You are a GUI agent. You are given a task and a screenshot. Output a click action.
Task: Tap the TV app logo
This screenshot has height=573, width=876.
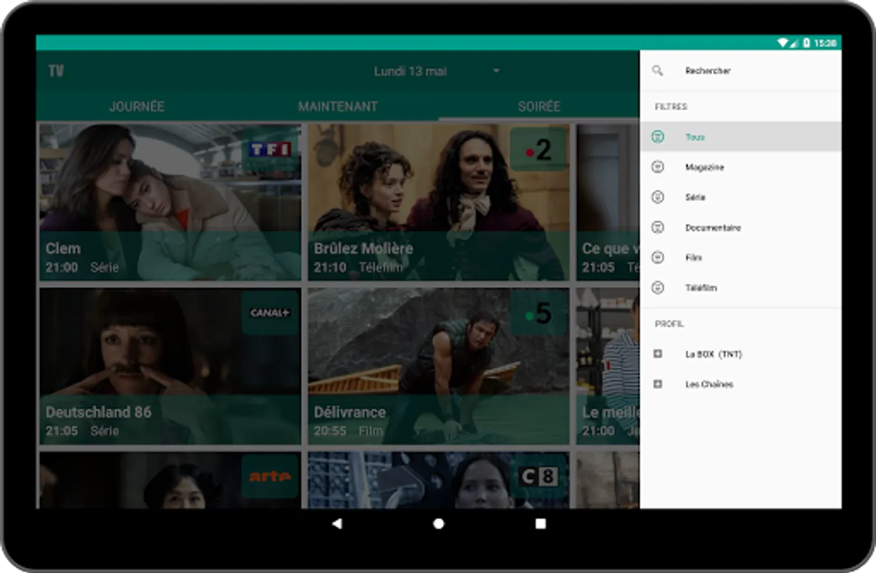(56, 71)
